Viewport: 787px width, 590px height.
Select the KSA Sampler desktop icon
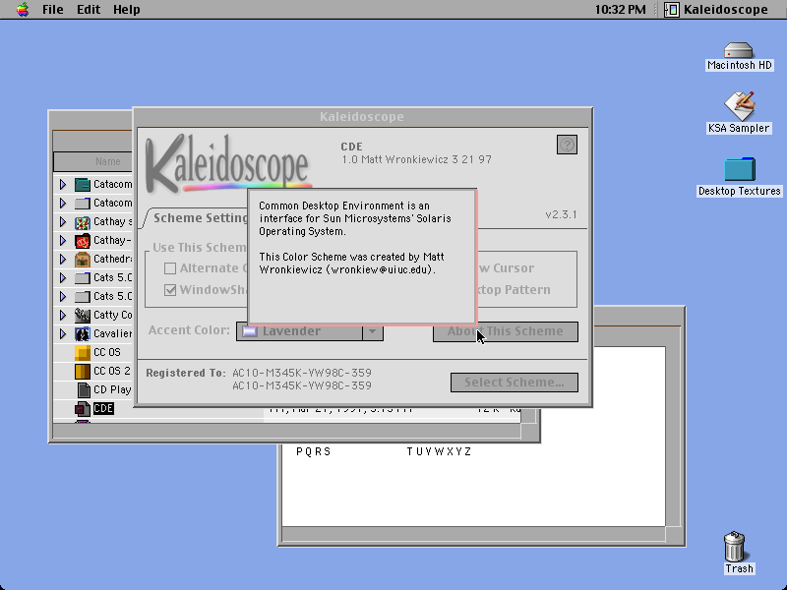(x=739, y=105)
